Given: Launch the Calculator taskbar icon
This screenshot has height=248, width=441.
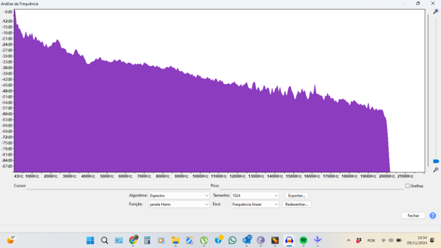Looking at the screenshot, I should pos(147,240).
